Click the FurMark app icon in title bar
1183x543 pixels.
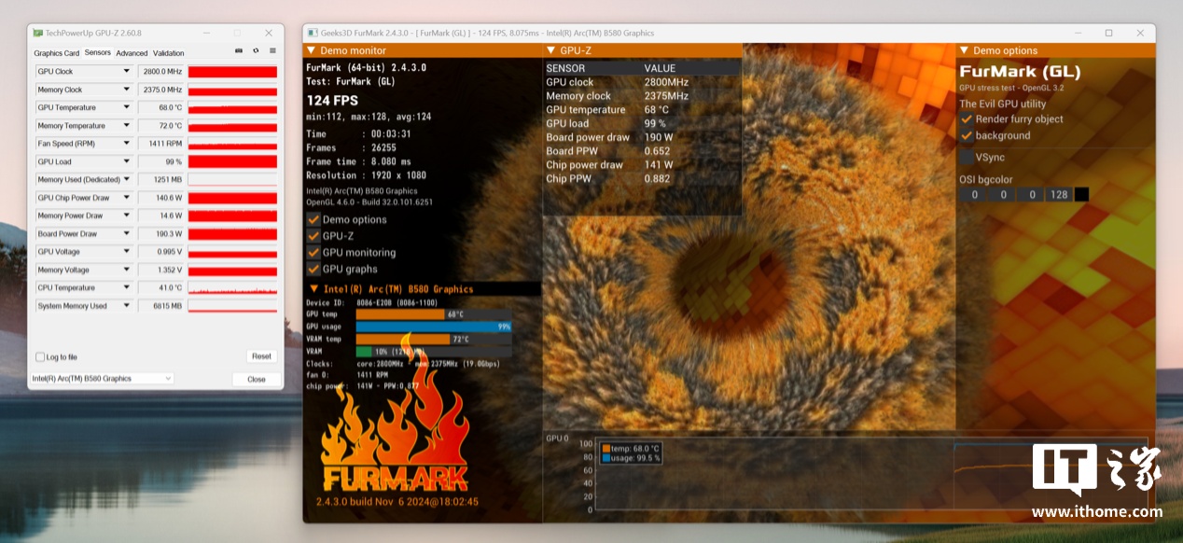313,33
